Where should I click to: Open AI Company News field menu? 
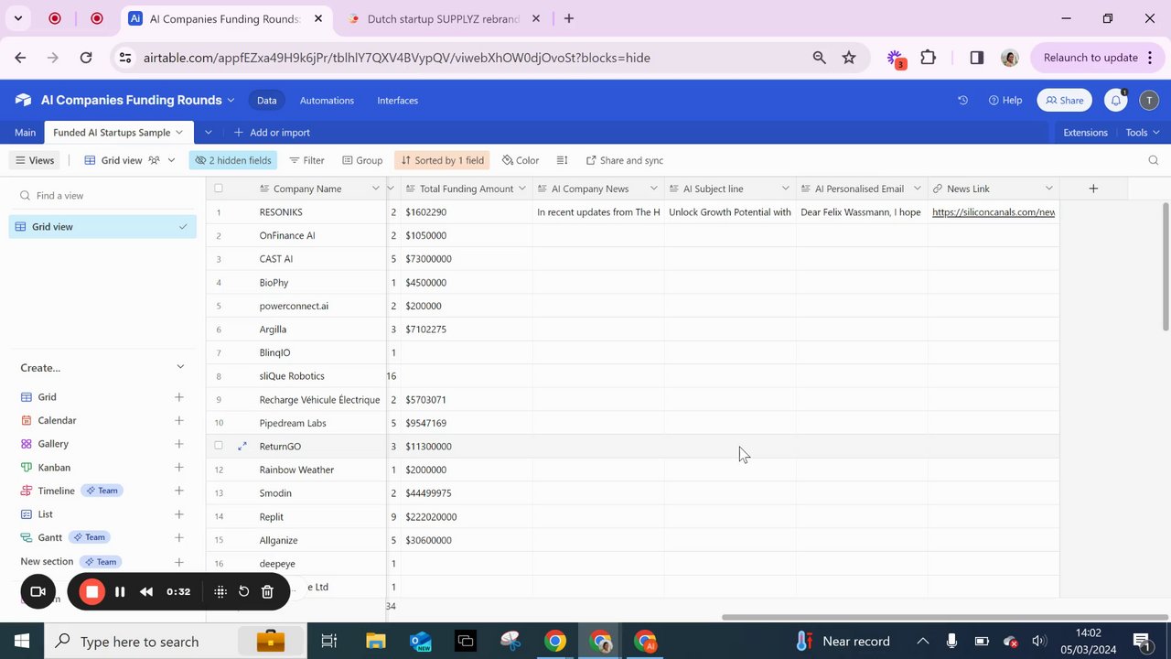(653, 189)
